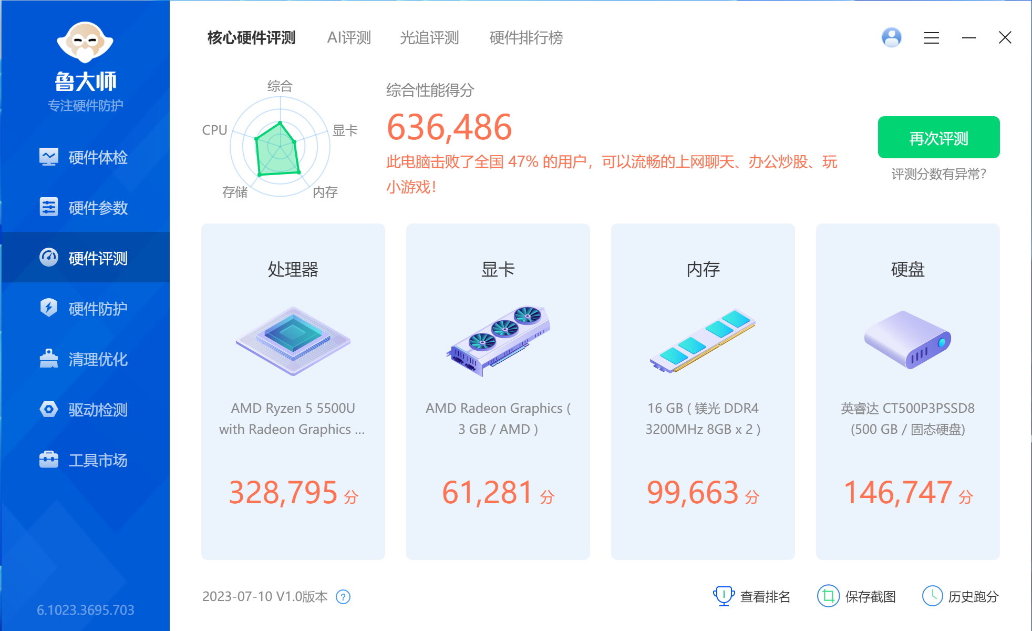Screen dimensions: 1032x631
Task: Click the graphics score 61,281
Action: tap(488, 493)
